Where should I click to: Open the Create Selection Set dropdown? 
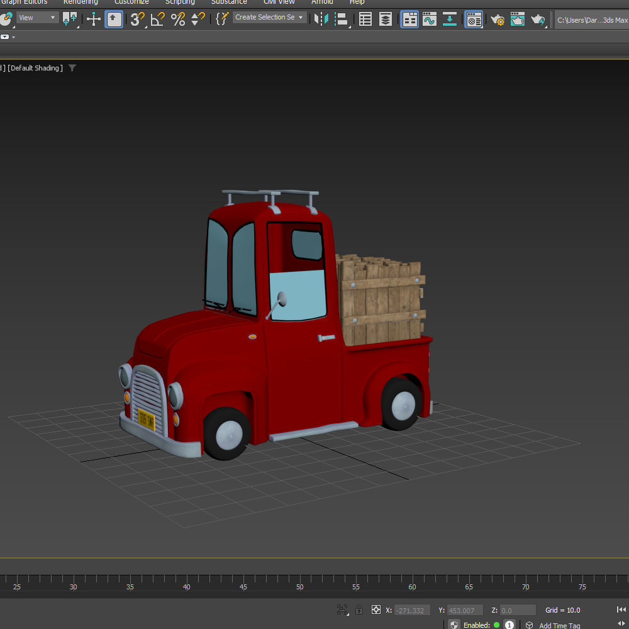point(269,17)
